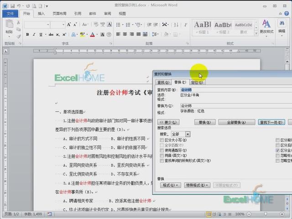Viewport: 292px width, 219px height.
Task: Justify the paragraph text
Action: 138,34
